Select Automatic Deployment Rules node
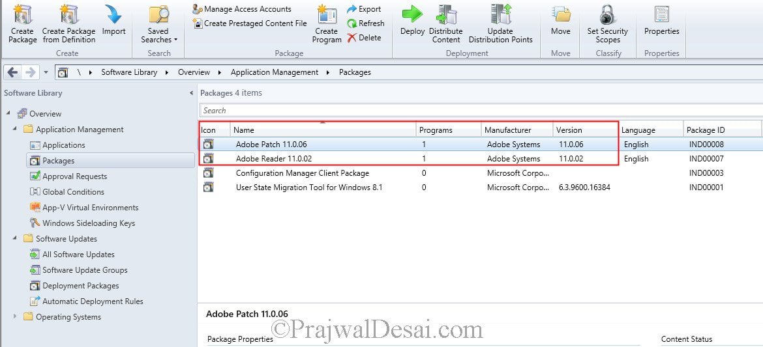This screenshot has height=347, width=763. click(93, 301)
